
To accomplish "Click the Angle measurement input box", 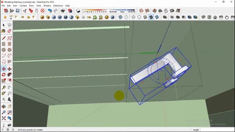I will point(217,130).
